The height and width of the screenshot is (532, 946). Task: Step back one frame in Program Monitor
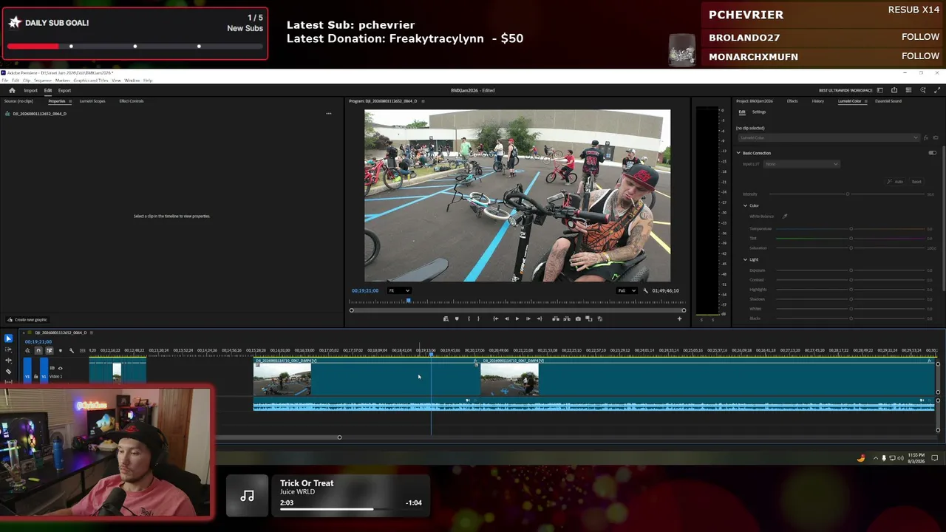click(506, 318)
